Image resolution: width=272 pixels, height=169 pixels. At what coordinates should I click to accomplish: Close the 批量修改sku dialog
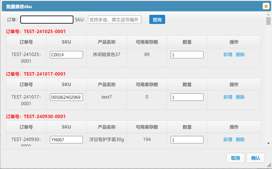point(266,6)
